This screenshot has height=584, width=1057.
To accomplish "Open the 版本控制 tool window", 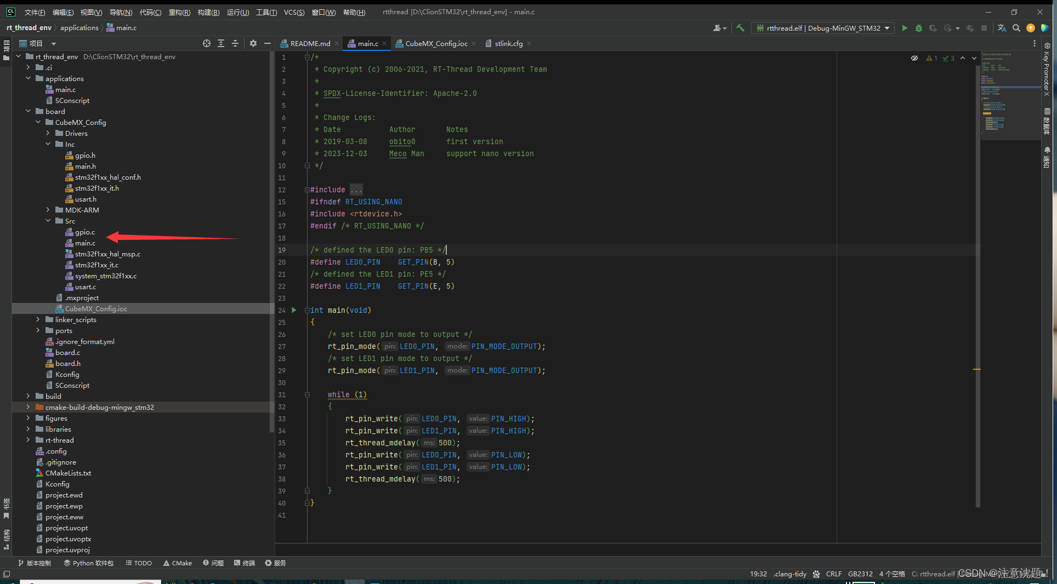I will [x=34, y=563].
